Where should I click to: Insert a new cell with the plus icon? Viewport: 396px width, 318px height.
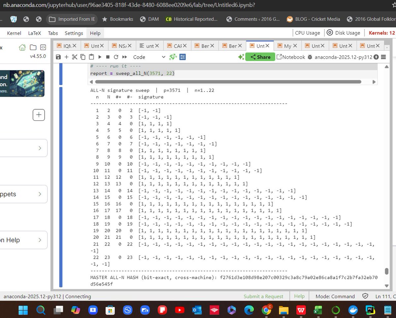66,57
